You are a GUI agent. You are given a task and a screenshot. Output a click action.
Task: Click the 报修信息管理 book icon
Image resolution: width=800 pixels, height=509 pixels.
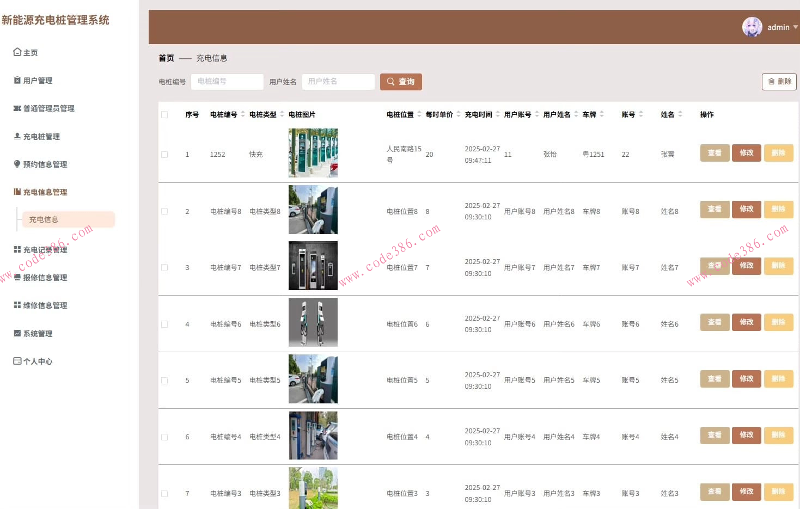(x=16, y=277)
